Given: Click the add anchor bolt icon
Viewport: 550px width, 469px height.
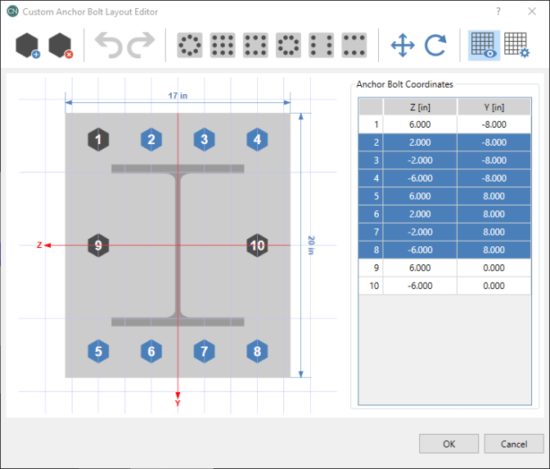Looking at the screenshot, I should pyautogui.click(x=27, y=46).
